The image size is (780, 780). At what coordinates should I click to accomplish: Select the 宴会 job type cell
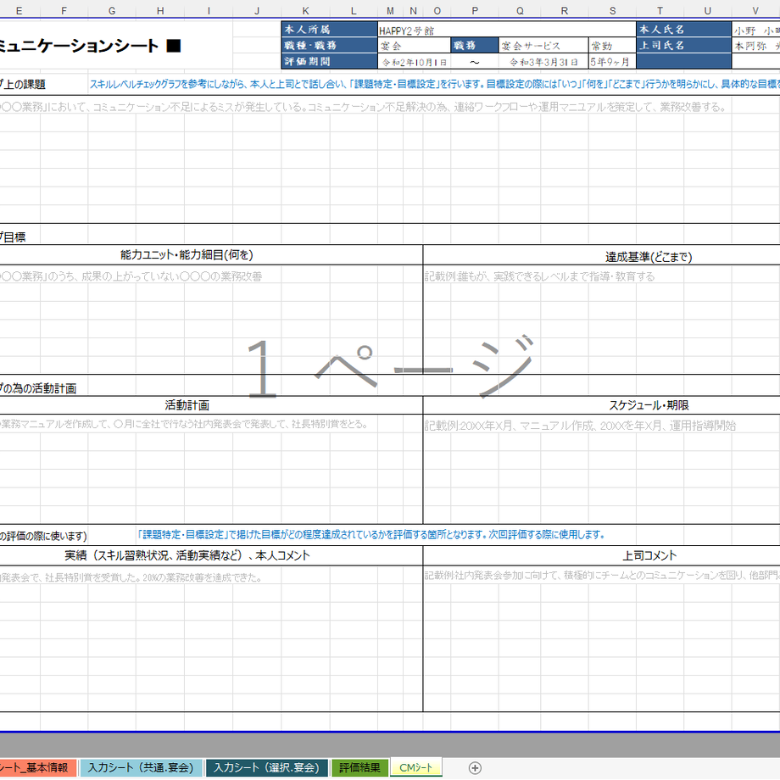tap(415, 46)
